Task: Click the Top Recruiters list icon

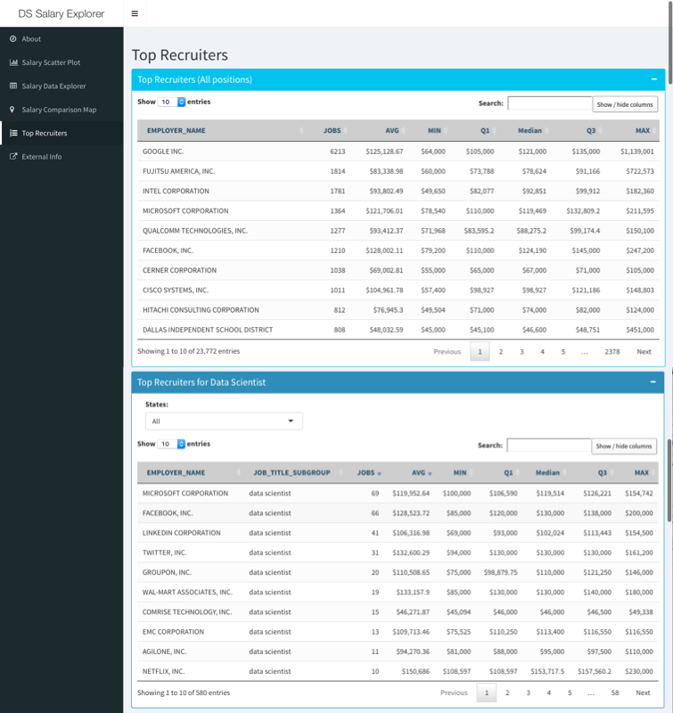Action: (13, 133)
